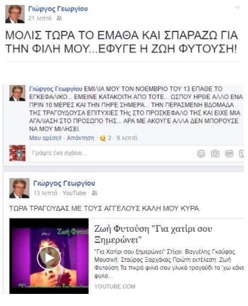The image size is (248, 306).
Task: Click the friends audience icon beside YouTube
Action: 94,193
